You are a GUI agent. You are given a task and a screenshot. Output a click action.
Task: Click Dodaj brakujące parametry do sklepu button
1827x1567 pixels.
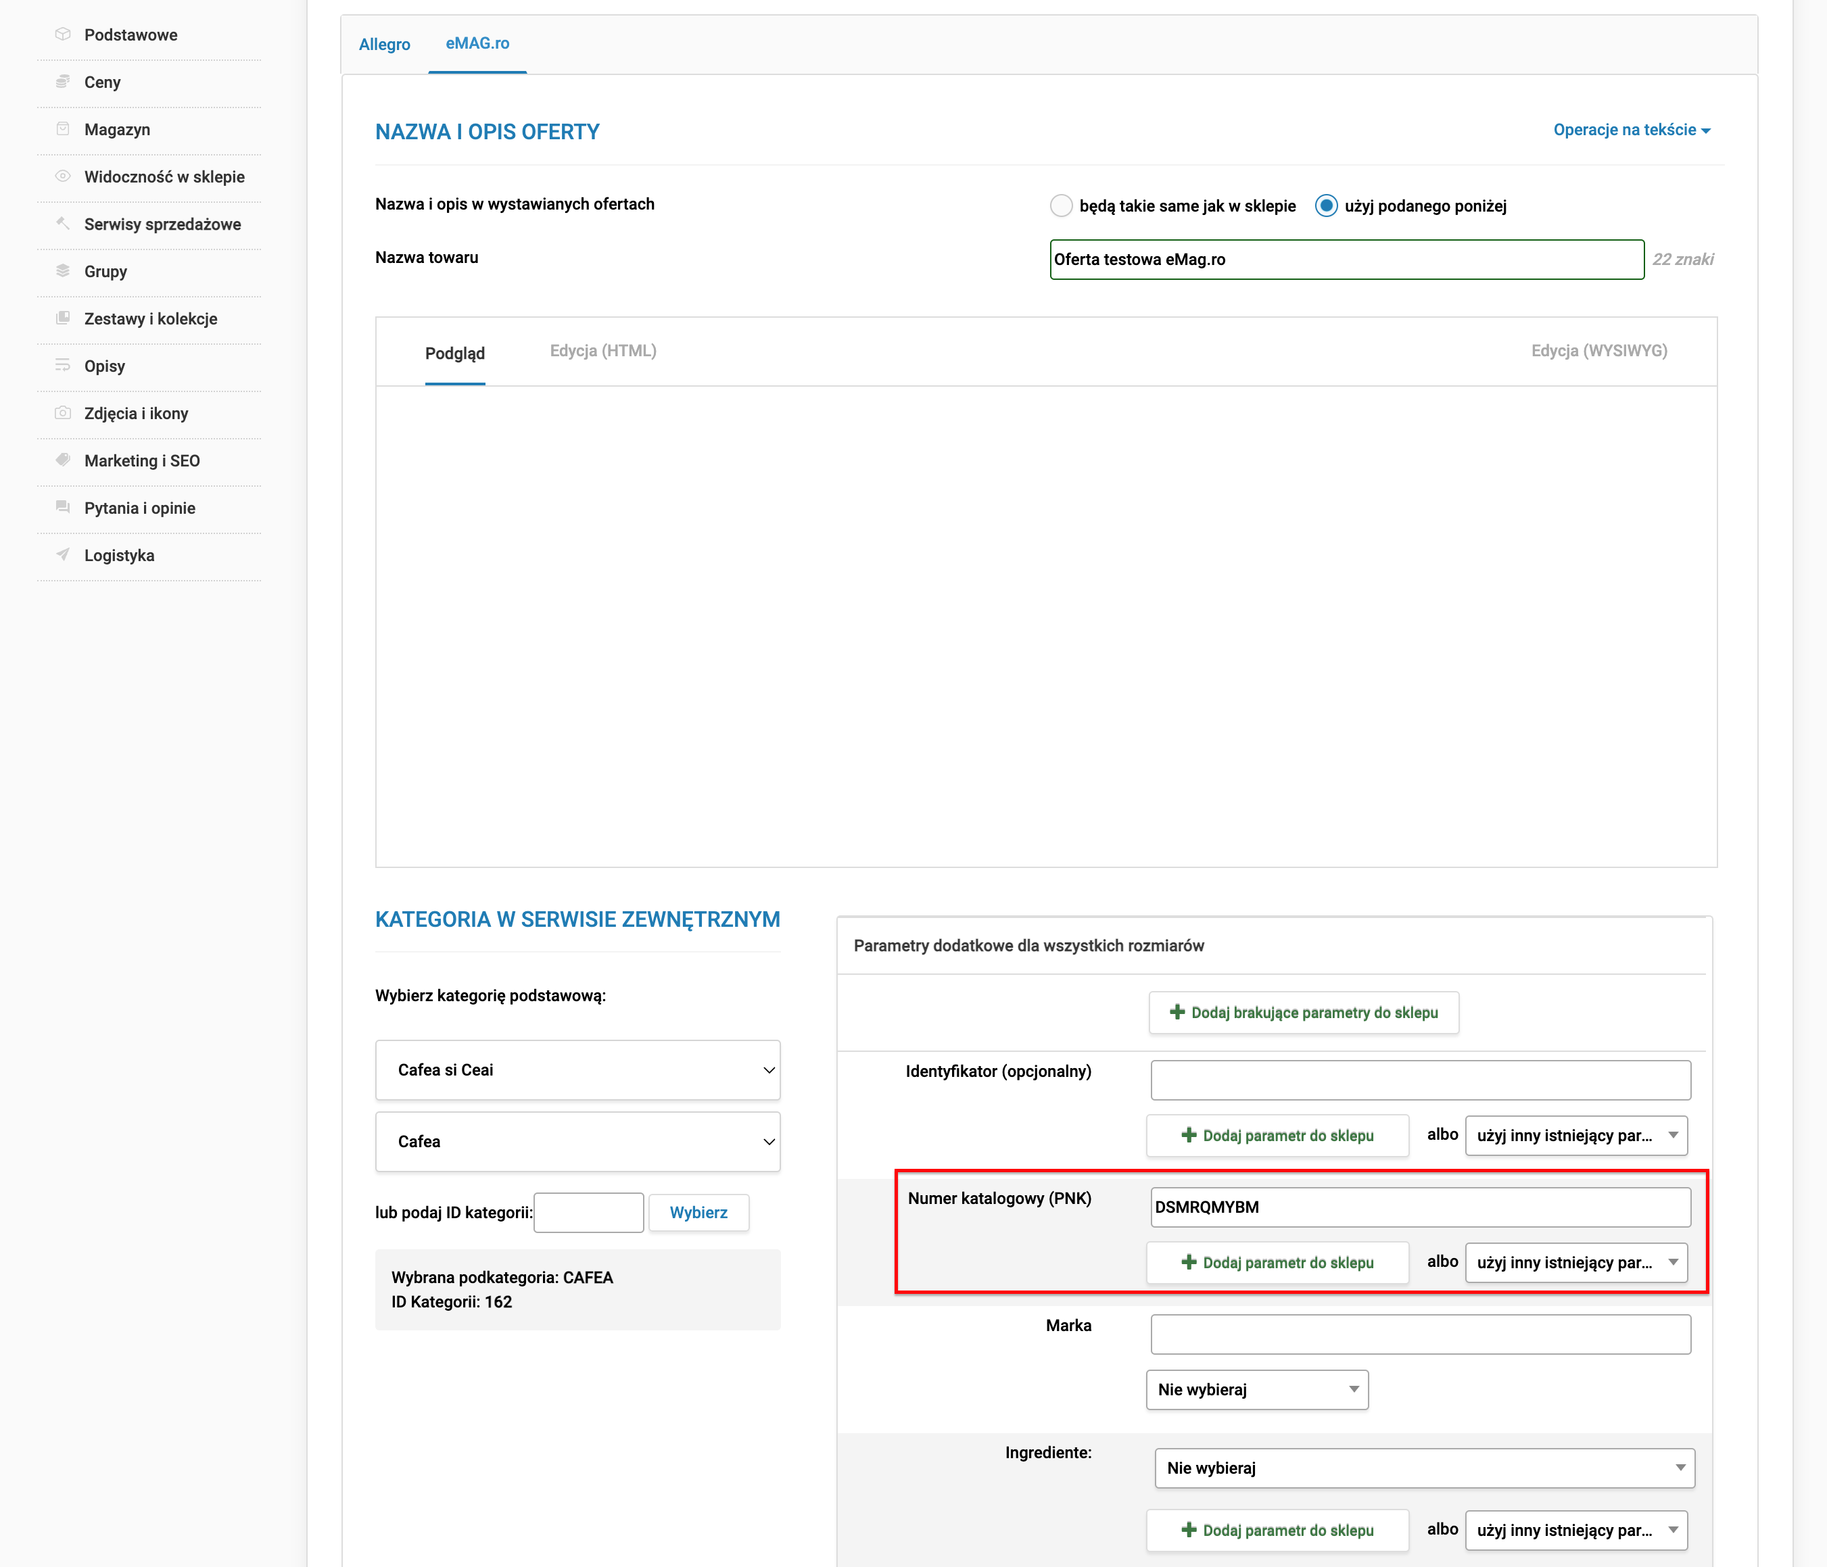1303,1013
